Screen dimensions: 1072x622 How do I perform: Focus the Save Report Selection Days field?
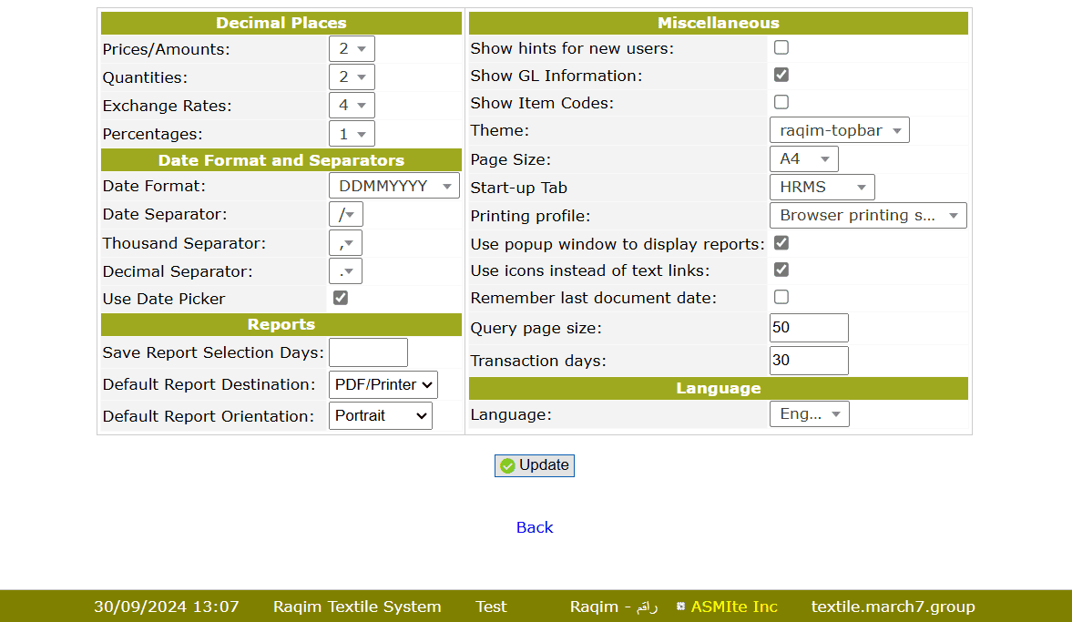(368, 352)
